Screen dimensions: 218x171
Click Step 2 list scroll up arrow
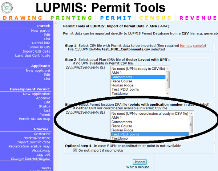coord(168,69)
